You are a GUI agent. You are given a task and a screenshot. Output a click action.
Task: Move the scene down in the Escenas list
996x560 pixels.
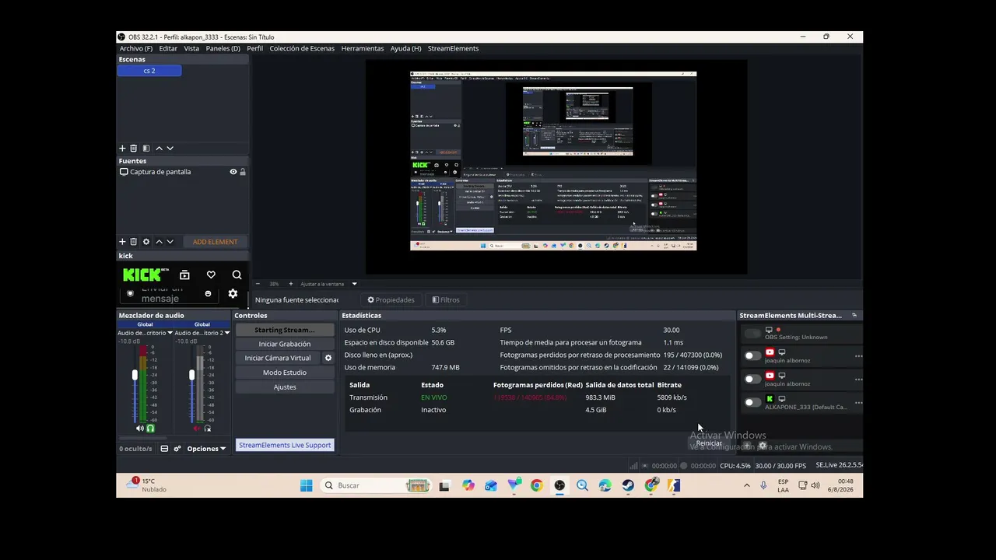tap(170, 149)
